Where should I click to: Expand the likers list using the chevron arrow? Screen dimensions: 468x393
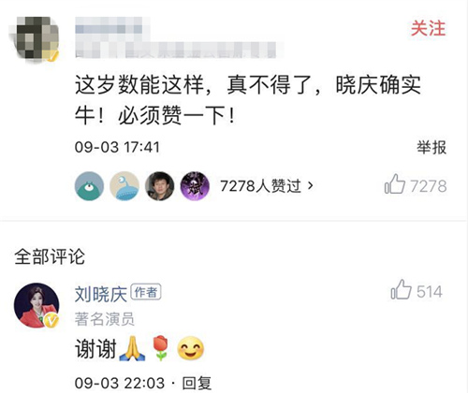pos(310,186)
